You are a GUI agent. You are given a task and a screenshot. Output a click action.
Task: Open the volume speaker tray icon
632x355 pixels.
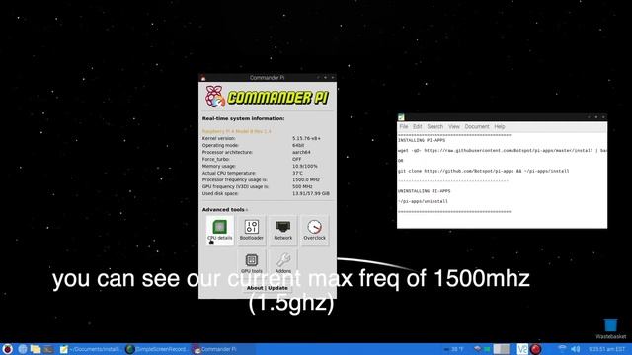576,349
